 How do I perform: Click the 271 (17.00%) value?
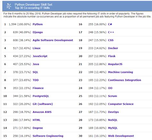[22, 128]
